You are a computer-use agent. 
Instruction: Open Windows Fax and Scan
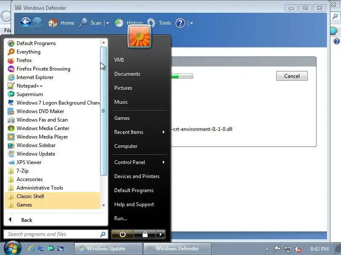(52, 120)
